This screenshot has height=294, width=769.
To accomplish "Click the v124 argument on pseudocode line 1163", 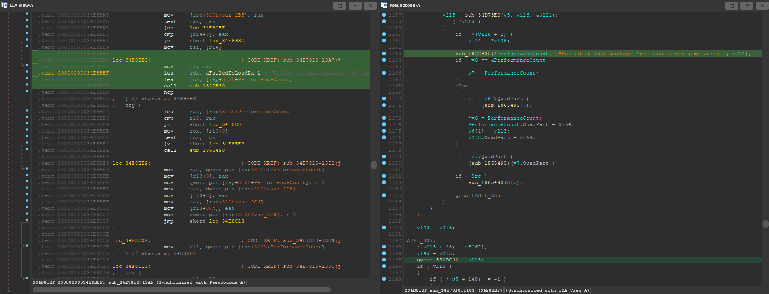I will click(x=739, y=54).
